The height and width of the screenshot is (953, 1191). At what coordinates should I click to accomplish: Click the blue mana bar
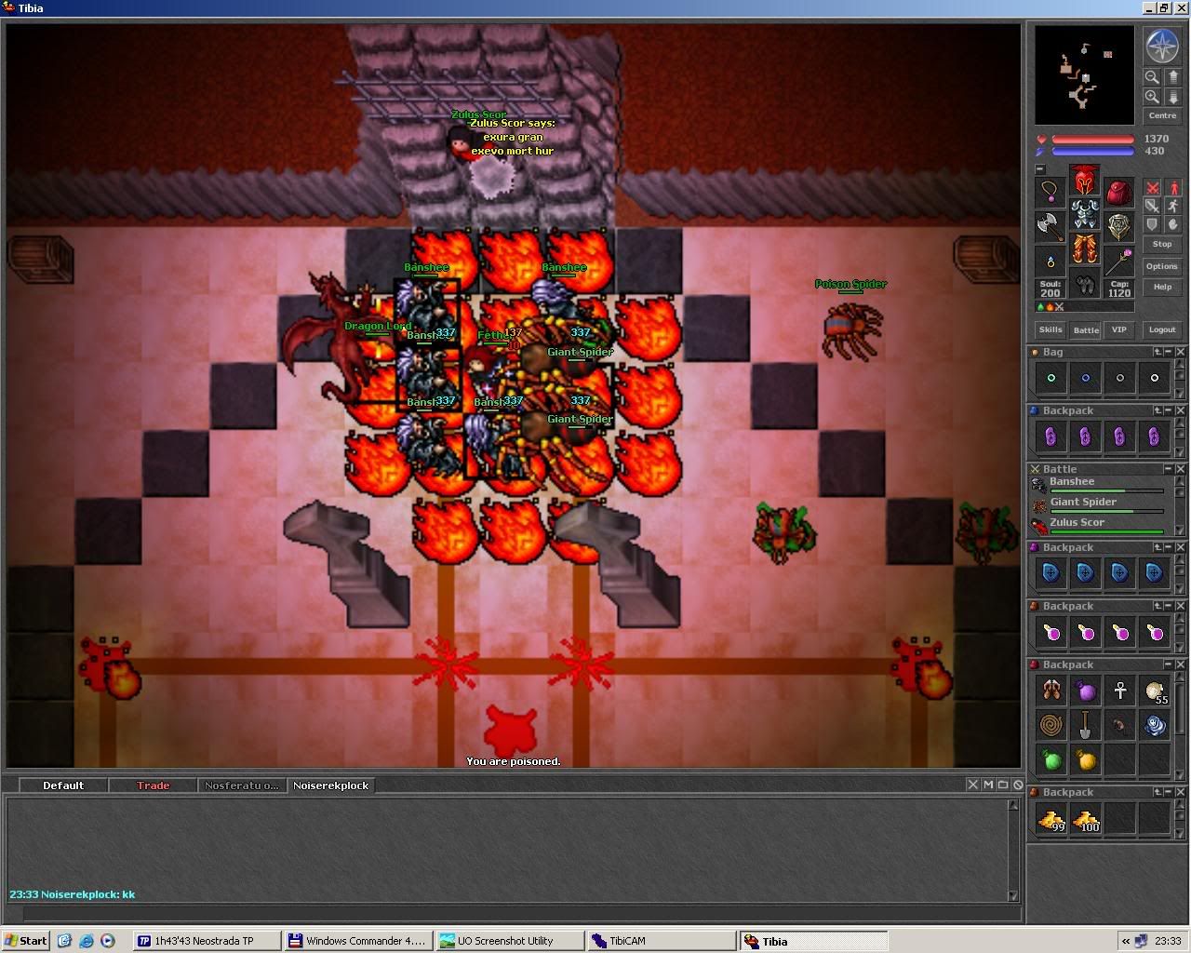[x=1092, y=151]
